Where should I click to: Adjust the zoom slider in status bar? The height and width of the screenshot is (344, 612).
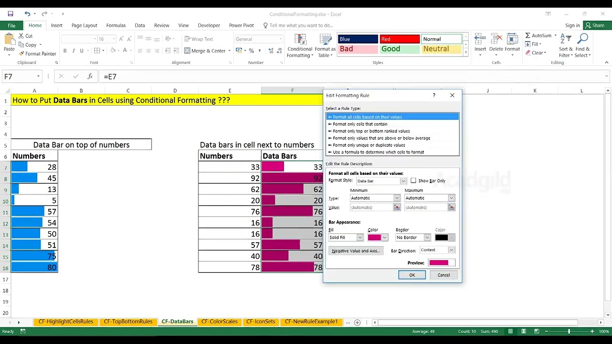click(569, 332)
